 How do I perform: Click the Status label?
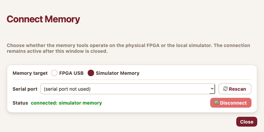[x=20, y=103]
